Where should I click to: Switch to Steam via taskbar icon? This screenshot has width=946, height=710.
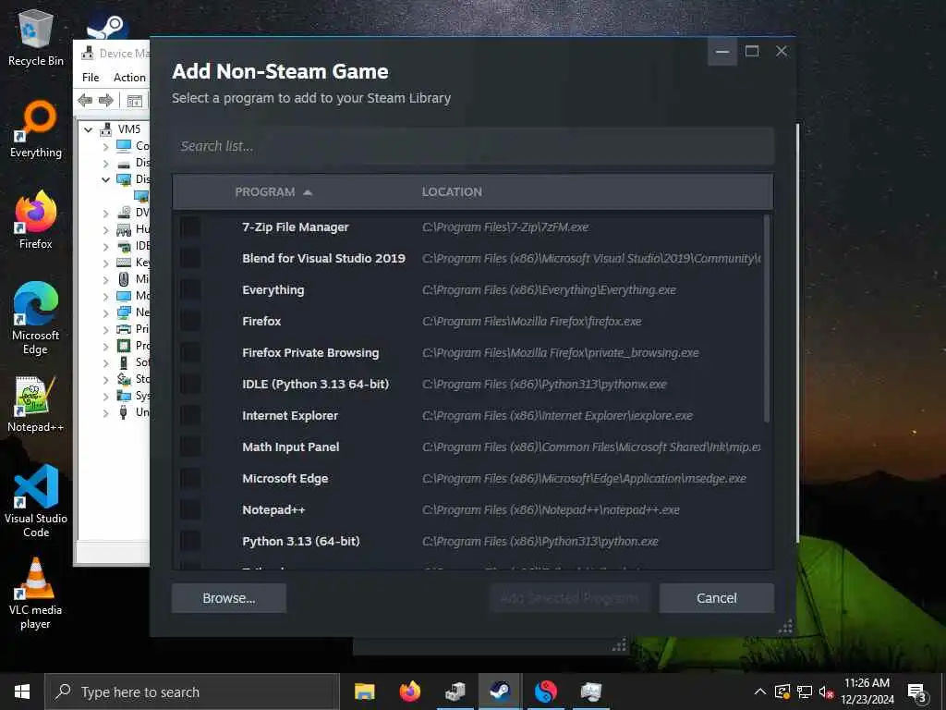pyautogui.click(x=500, y=692)
